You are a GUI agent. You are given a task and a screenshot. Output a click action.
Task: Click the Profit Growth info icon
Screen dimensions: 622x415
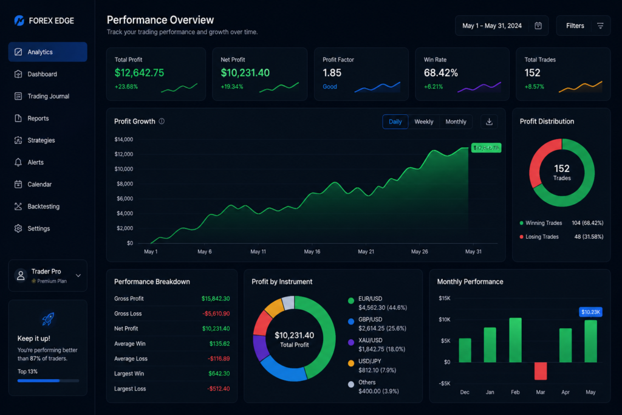point(162,122)
